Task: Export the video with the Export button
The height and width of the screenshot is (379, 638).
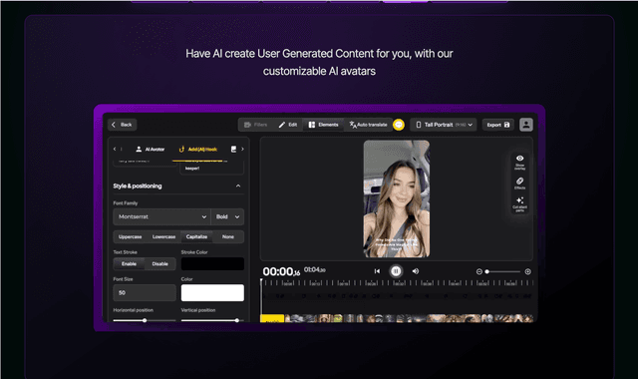Action: pos(498,125)
